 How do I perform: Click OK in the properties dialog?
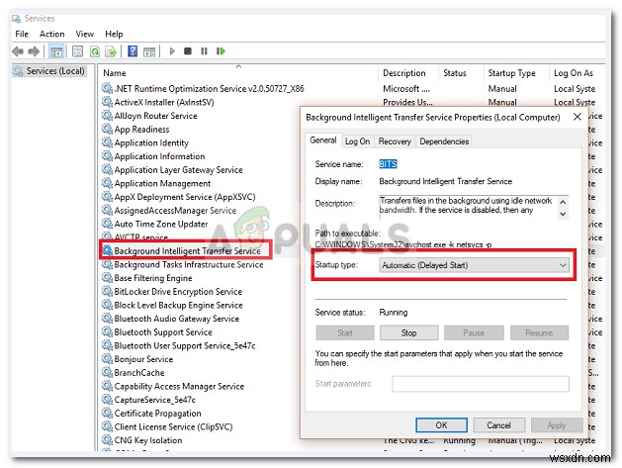(441, 425)
